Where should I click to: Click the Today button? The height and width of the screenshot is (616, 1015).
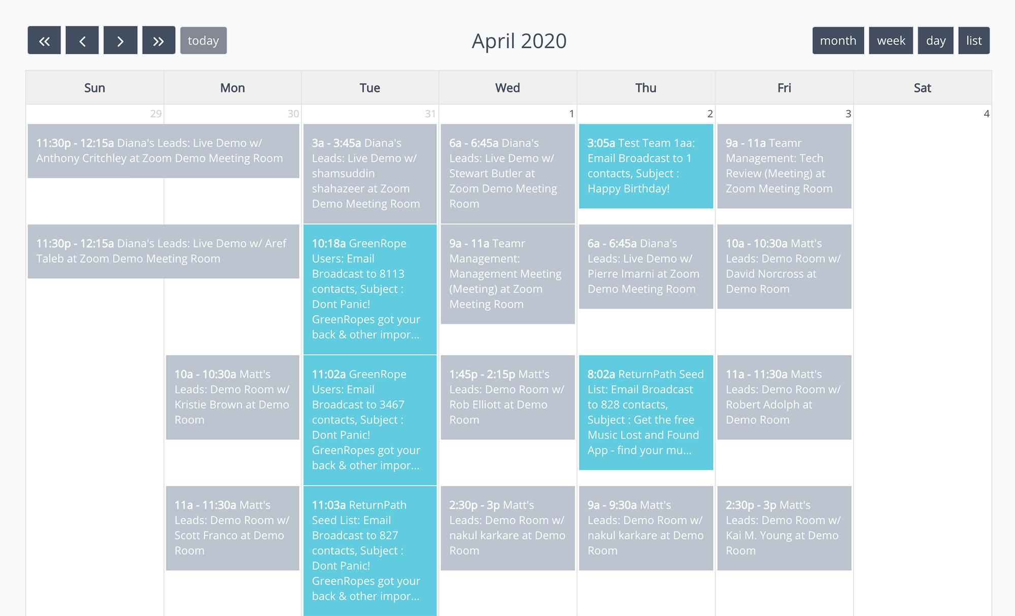(x=204, y=40)
